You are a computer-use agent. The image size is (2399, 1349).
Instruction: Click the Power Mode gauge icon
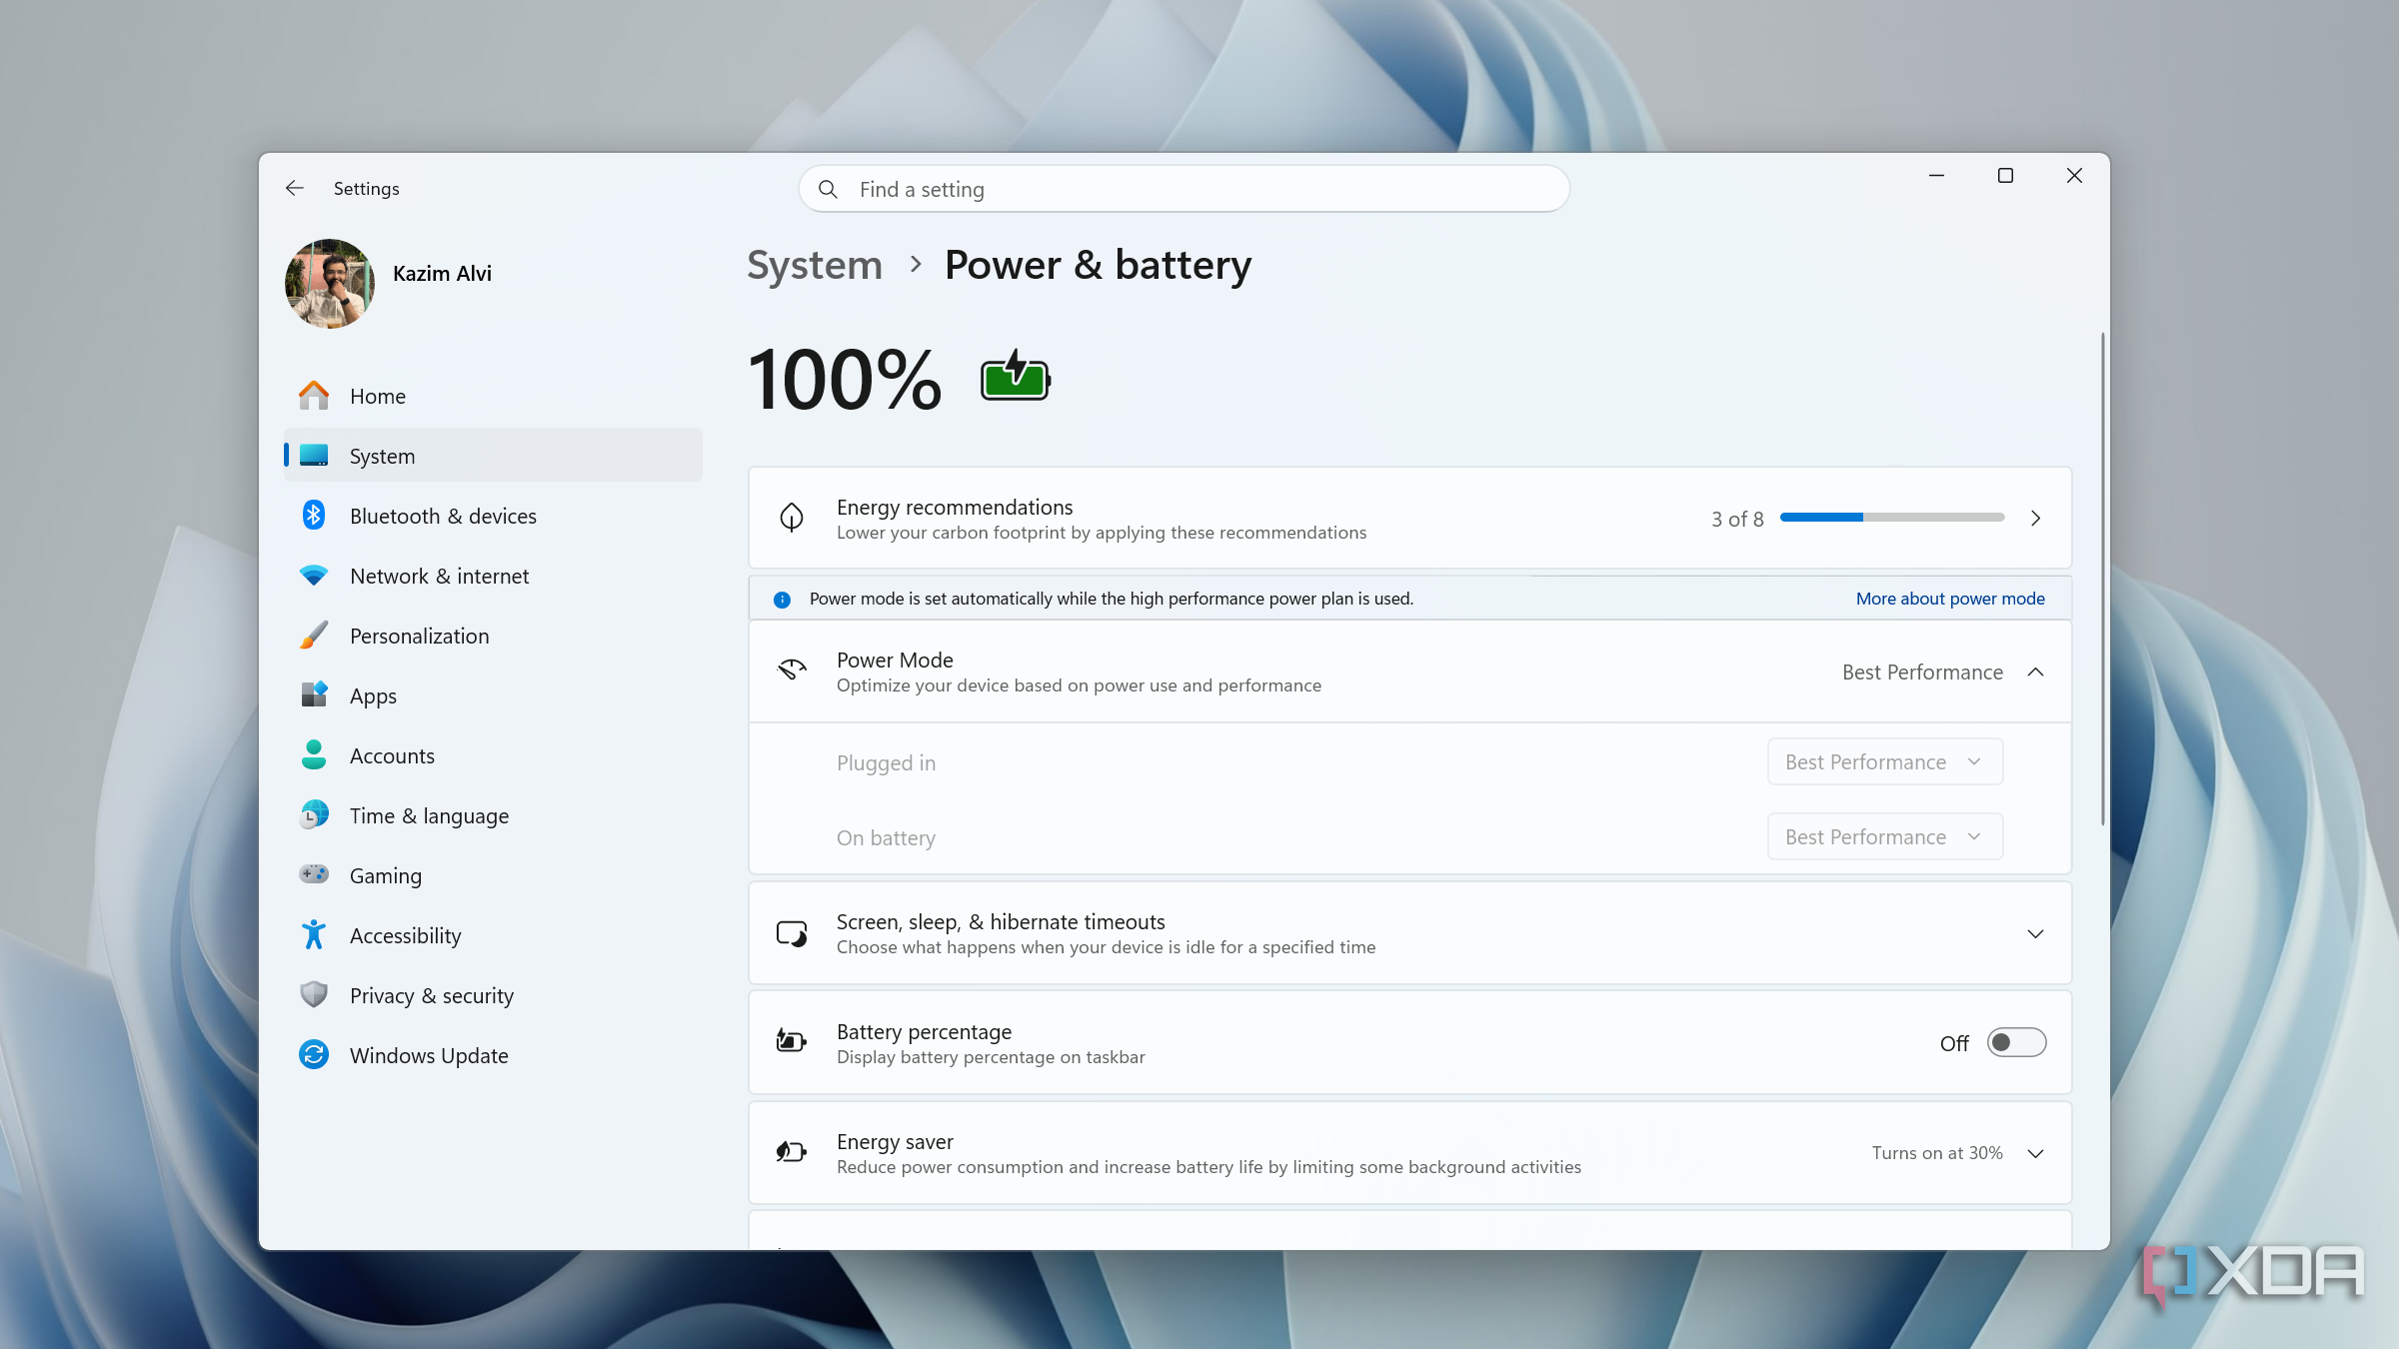pos(792,670)
